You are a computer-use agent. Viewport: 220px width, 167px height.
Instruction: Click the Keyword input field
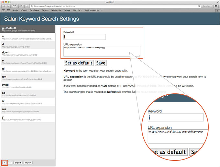click(x=85, y=37)
